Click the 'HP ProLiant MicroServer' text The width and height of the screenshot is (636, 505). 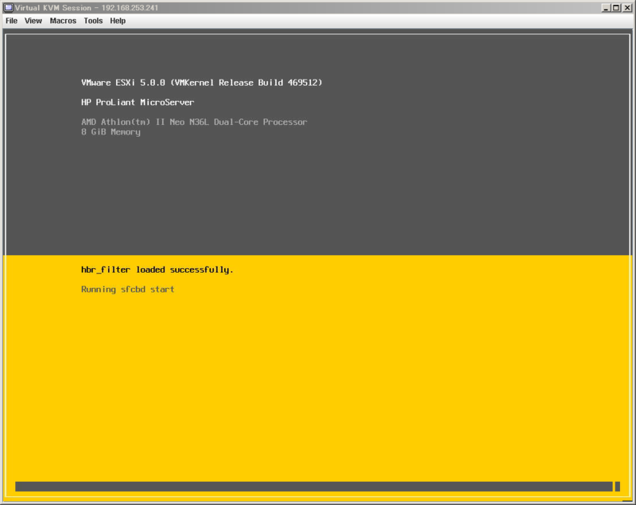click(x=138, y=103)
